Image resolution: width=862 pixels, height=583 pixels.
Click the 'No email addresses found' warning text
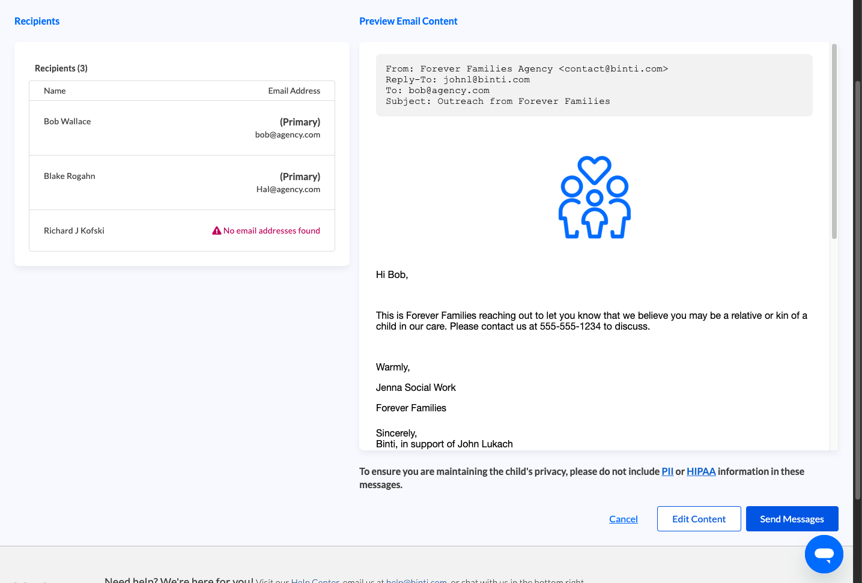[272, 231]
